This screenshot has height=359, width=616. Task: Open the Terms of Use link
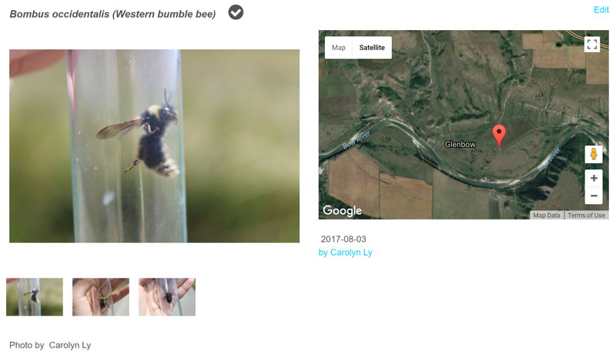click(586, 216)
